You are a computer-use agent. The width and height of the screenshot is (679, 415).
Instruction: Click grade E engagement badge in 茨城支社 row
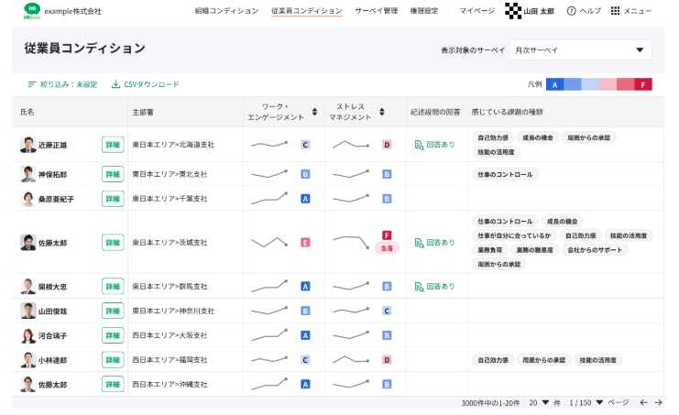pos(305,243)
